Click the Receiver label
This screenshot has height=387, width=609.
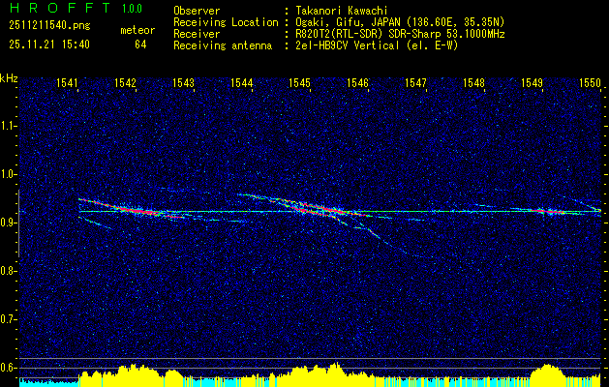pyautogui.click(x=197, y=34)
